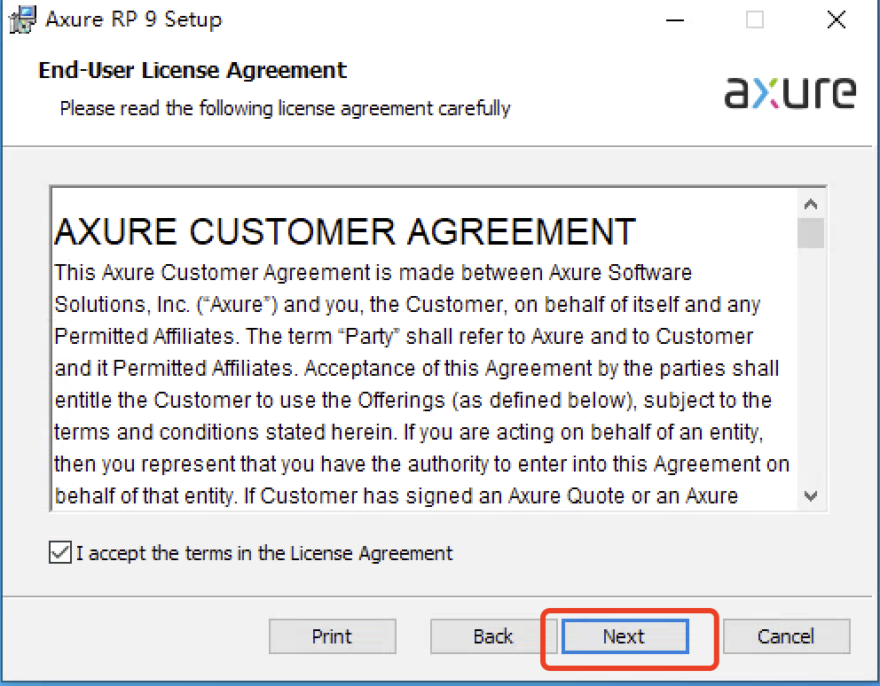The width and height of the screenshot is (880, 686).
Task: Click the maximize button in the title bar
Action: click(x=755, y=19)
